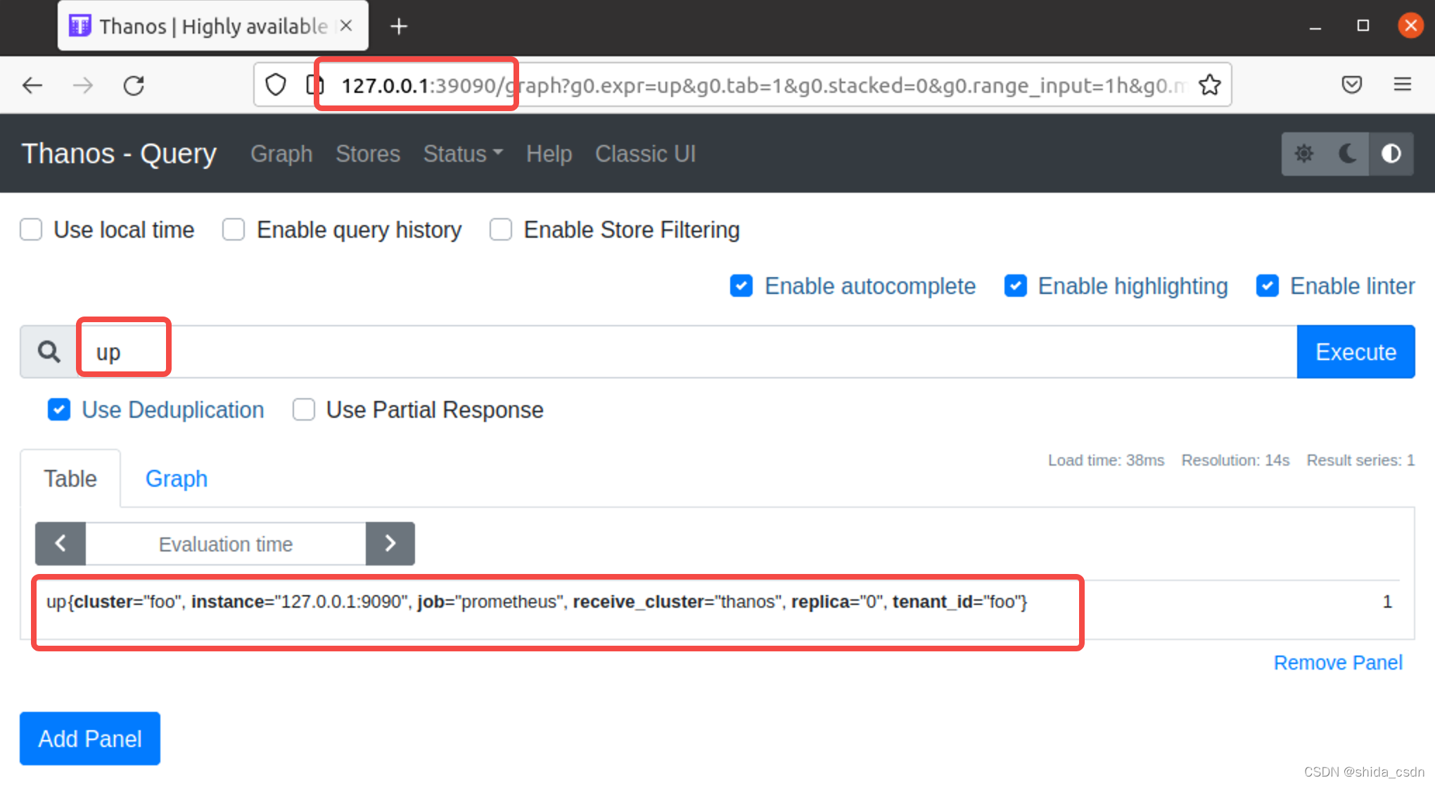Click the result value 1 in the table

point(1387,602)
